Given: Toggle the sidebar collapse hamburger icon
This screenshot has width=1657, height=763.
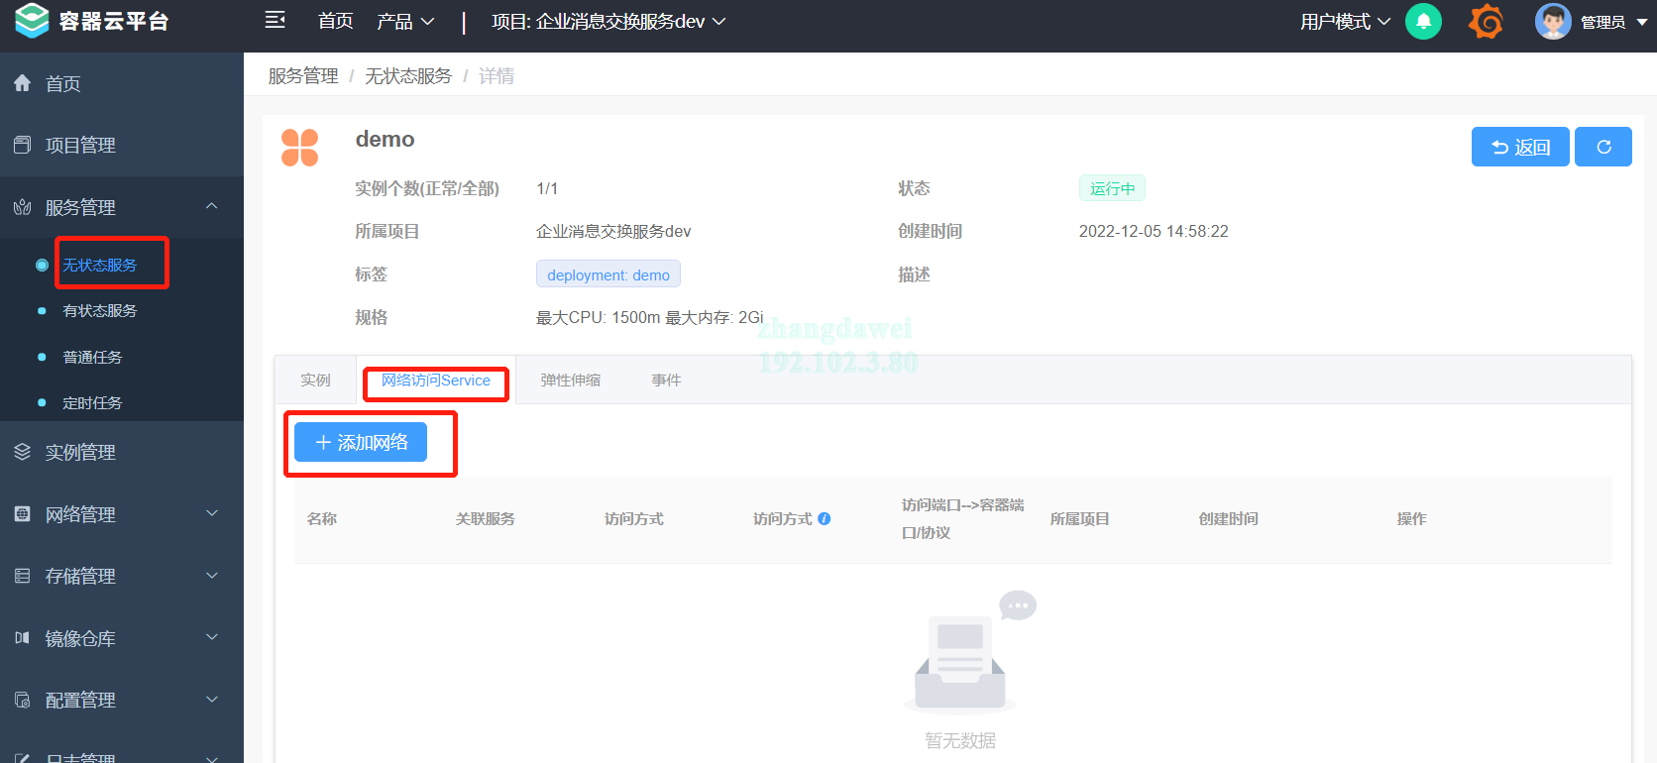Looking at the screenshot, I should [276, 20].
